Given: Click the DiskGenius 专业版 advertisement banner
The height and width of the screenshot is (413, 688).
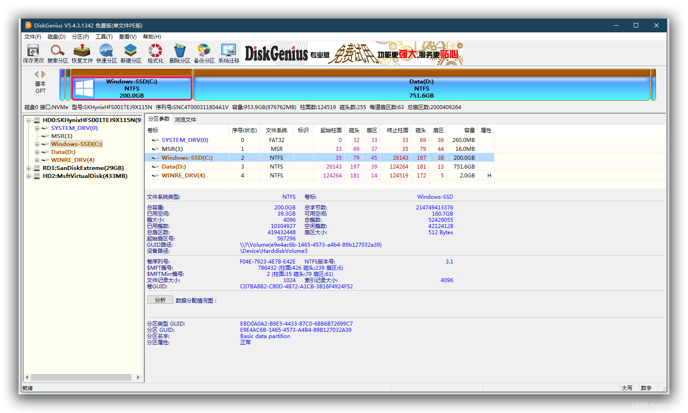Looking at the screenshot, I should click(x=353, y=53).
